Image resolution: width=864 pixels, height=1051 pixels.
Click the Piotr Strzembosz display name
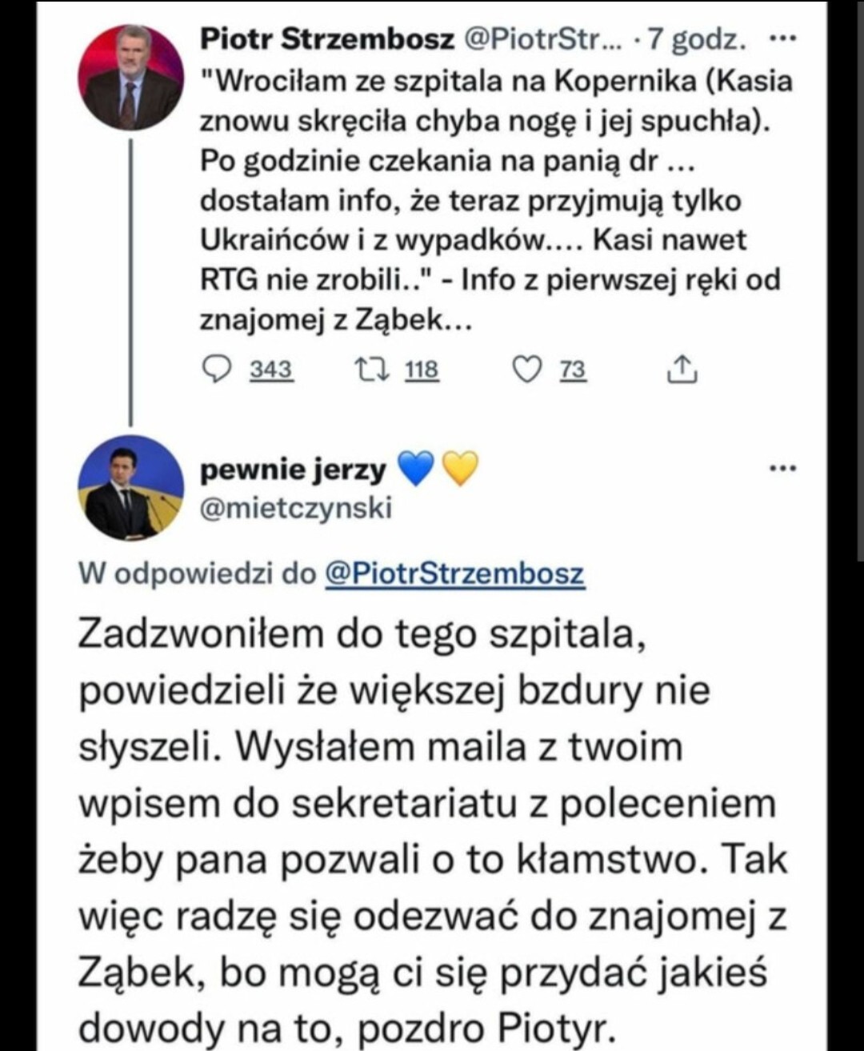click(326, 38)
